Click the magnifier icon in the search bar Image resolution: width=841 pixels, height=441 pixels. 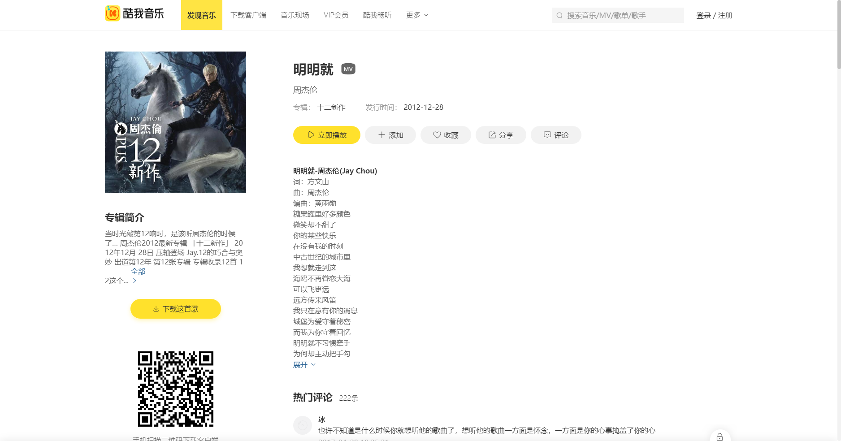(x=559, y=15)
